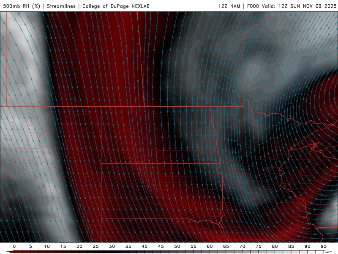Click the colorbar tick label "30"
The width and height of the screenshot is (338, 254).
[x=112, y=246]
